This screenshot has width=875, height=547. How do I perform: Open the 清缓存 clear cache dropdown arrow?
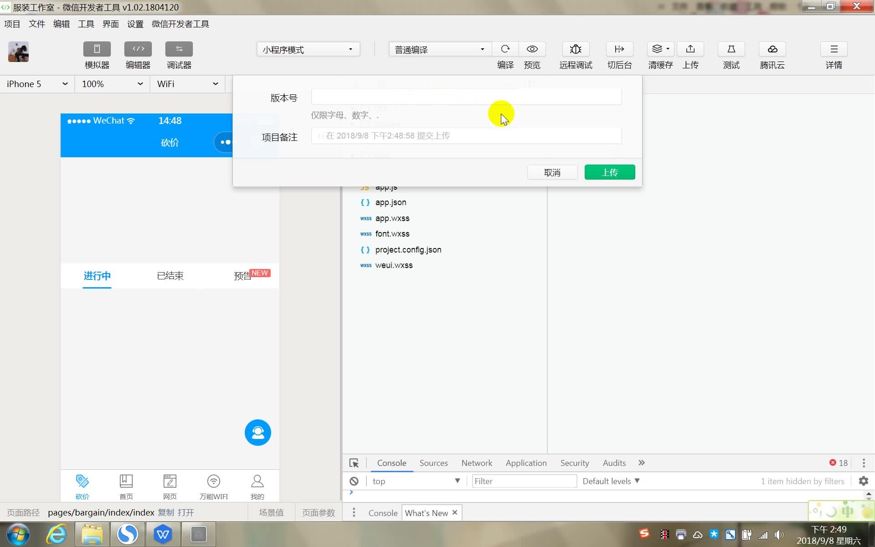coord(668,49)
